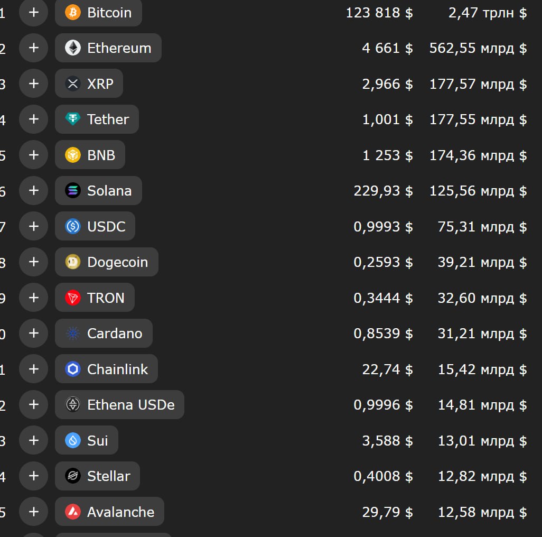Click the red TRON logo icon
542x537 pixels.
[73, 298]
